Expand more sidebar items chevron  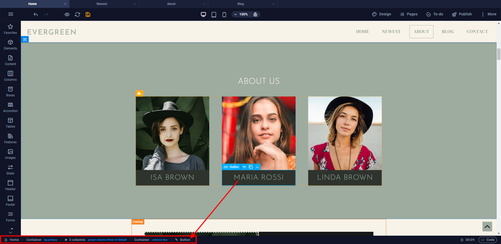point(10,231)
